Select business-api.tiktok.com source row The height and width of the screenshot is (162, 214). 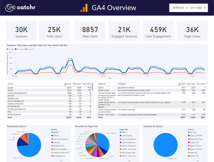[x=49, y=109]
